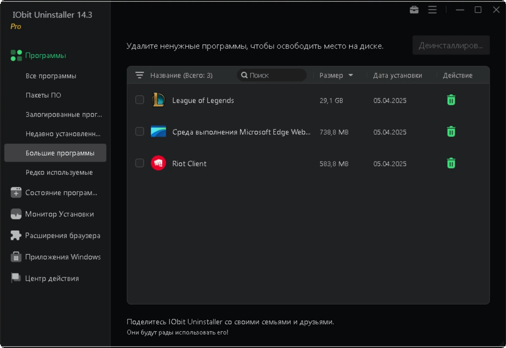Click League of Legends install date 05.04.2025
This screenshot has height=348, width=506.
(390, 100)
